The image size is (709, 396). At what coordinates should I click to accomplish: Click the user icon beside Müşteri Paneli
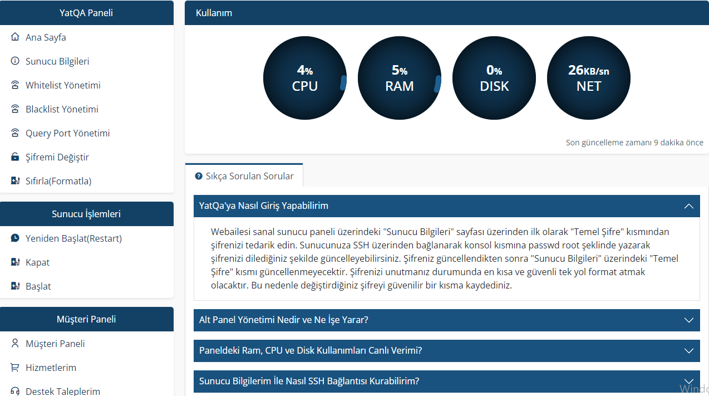(15, 344)
